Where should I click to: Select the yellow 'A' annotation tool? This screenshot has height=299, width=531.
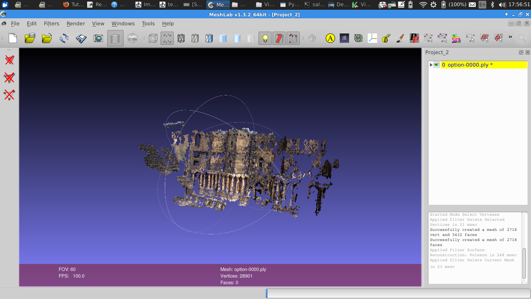(330, 38)
